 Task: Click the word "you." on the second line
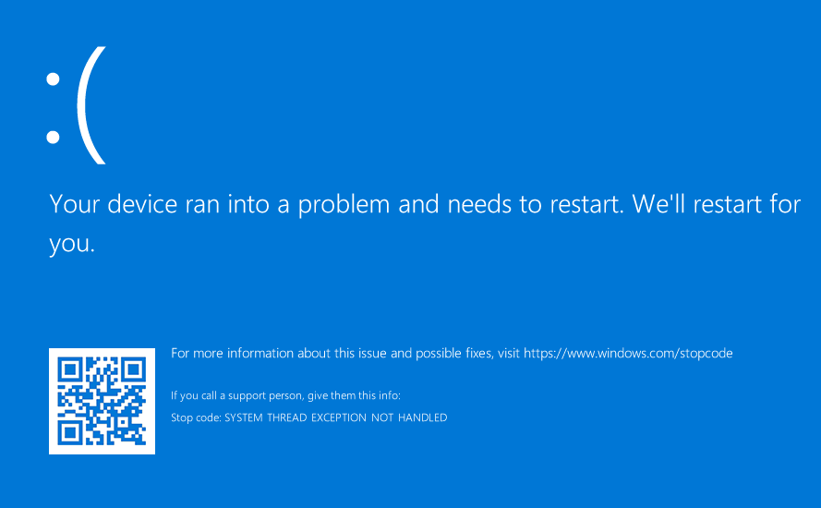pyautogui.click(x=72, y=244)
